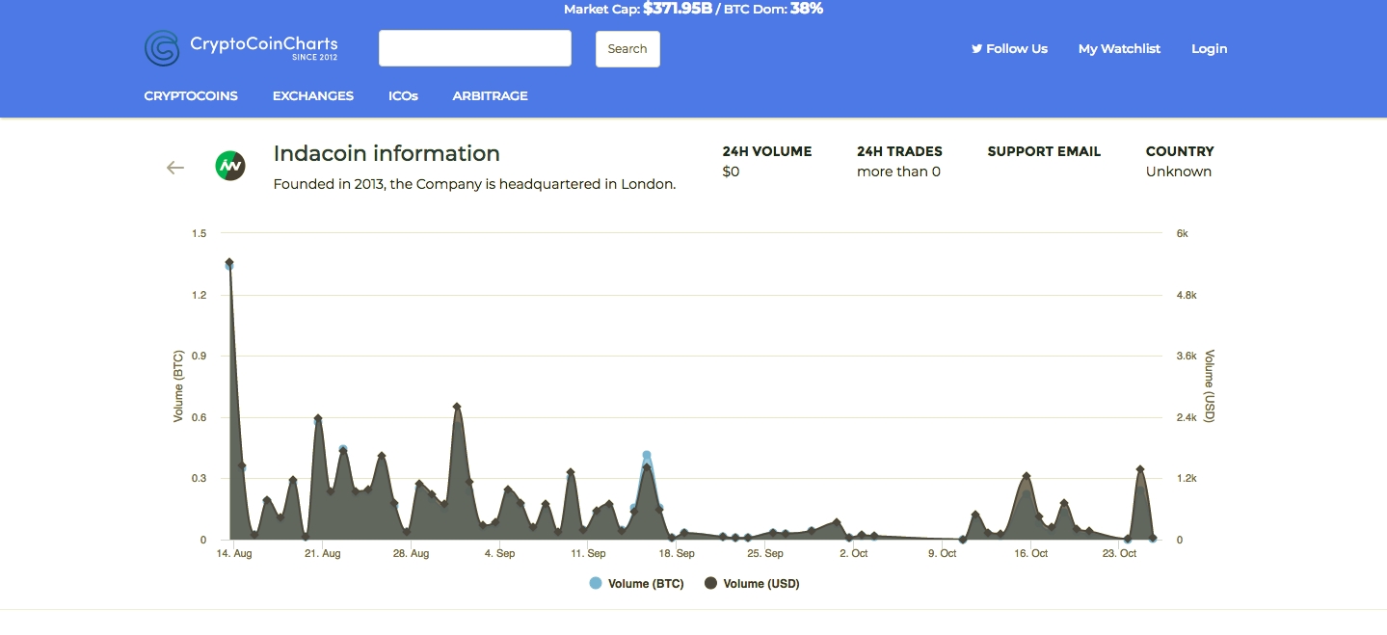Click the 24H TRADES label

pos(899,151)
